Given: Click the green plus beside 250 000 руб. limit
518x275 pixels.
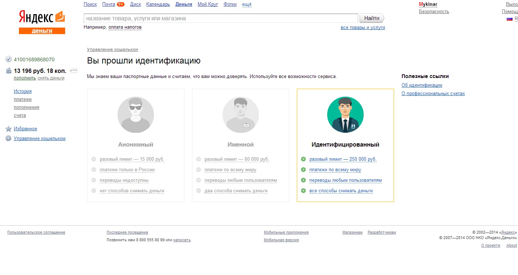Looking at the screenshot, I should point(303,159).
